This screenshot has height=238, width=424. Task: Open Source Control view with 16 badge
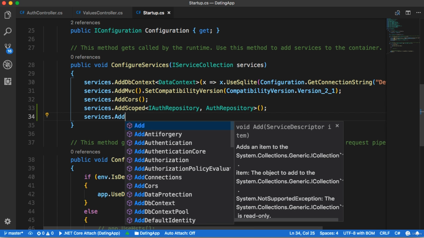point(8,48)
